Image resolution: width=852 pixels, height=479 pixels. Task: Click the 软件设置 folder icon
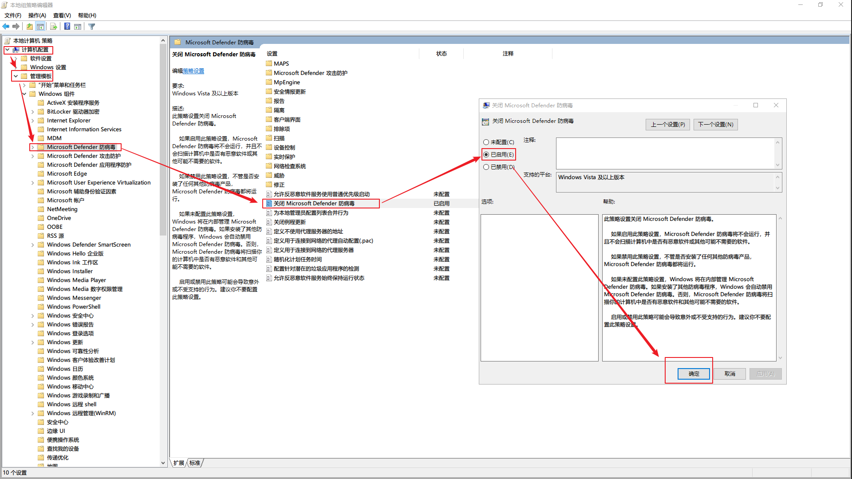24,59
